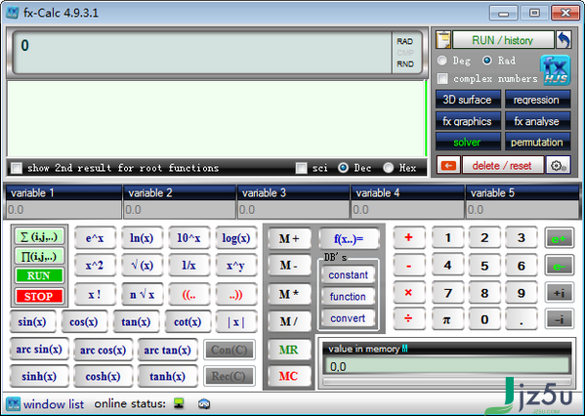Screen dimensions: 585x416
Task: Open the DB's convert list
Action: tap(348, 318)
